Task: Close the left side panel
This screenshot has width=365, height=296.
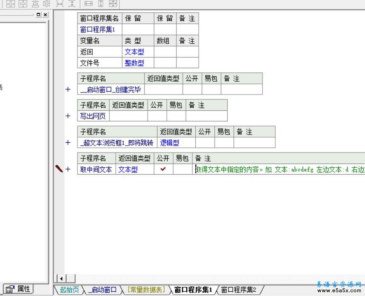Action: coord(46,14)
